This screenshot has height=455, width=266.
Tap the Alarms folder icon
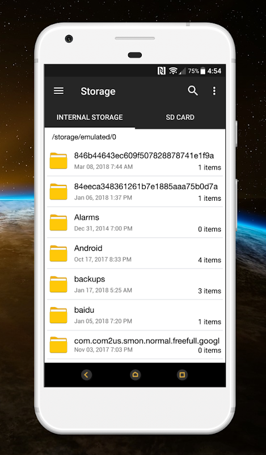pos(58,222)
